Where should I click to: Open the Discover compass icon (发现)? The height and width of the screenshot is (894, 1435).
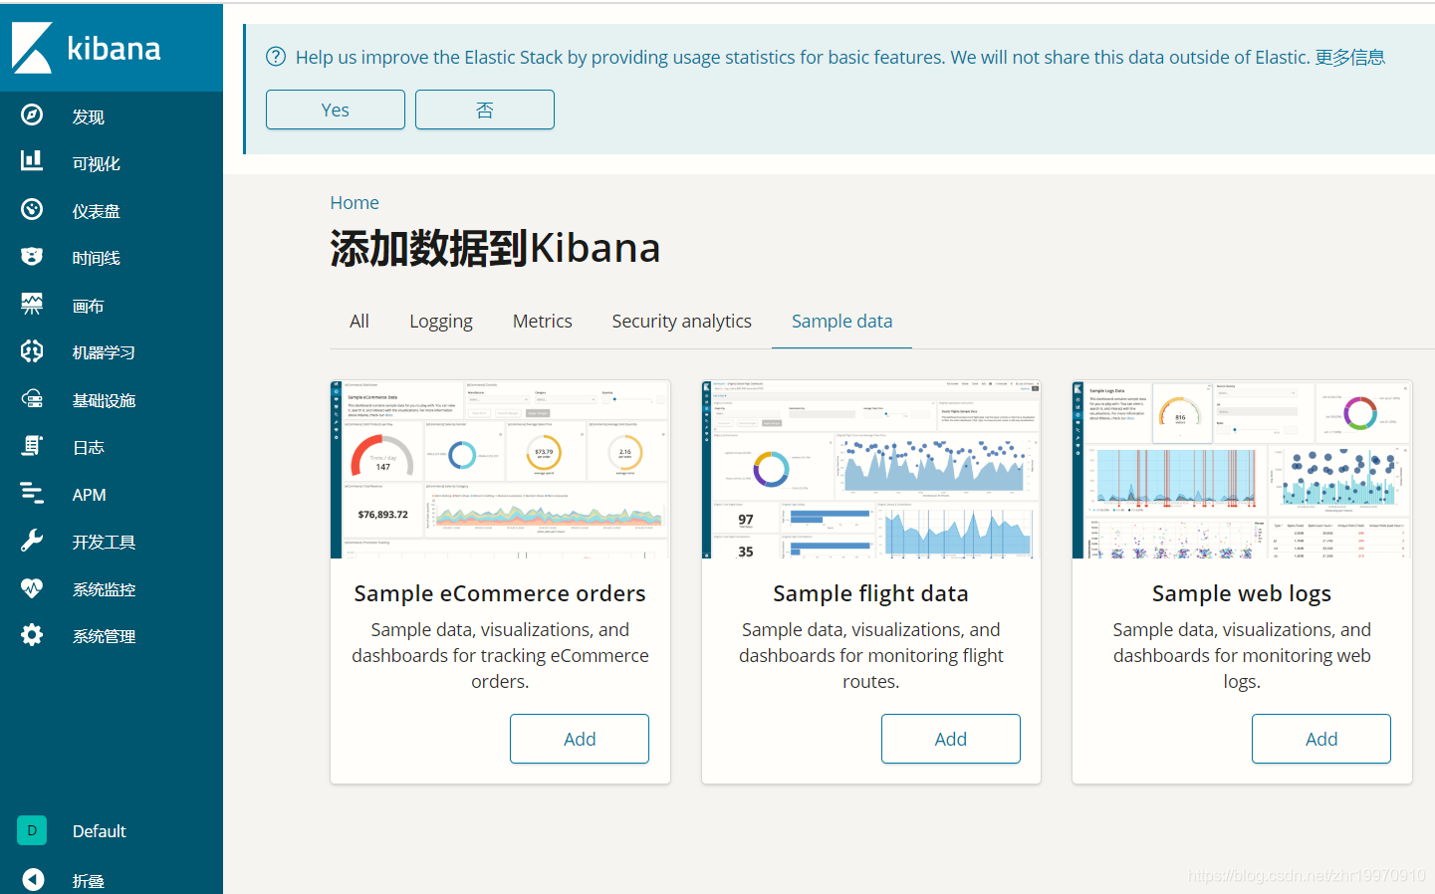pyautogui.click(x=32, y=115)
